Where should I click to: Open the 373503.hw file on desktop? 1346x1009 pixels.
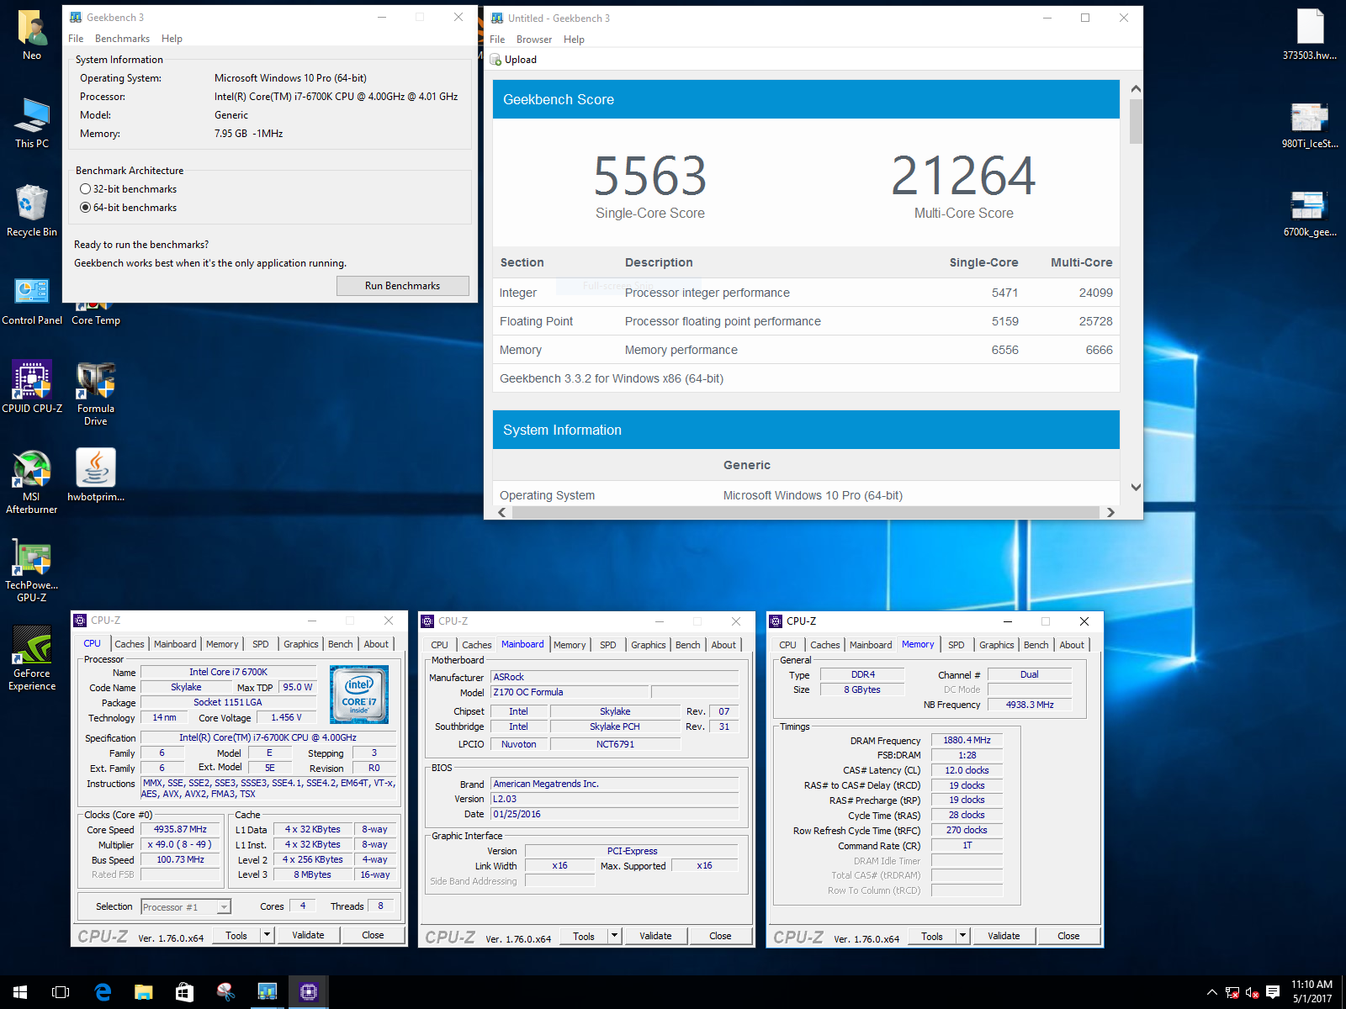(x=1310, y=35)
